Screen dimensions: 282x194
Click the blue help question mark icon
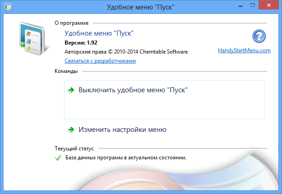(259, 36)
